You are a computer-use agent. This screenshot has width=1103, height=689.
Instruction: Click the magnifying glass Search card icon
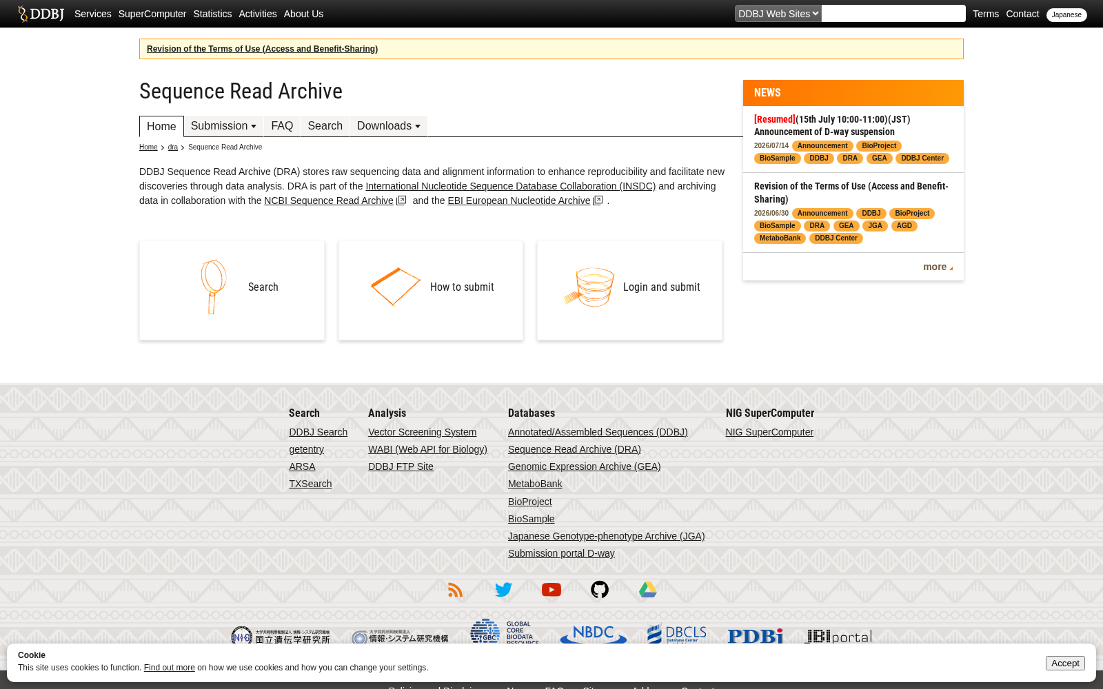pyautogui.click(x=214, y=287)
